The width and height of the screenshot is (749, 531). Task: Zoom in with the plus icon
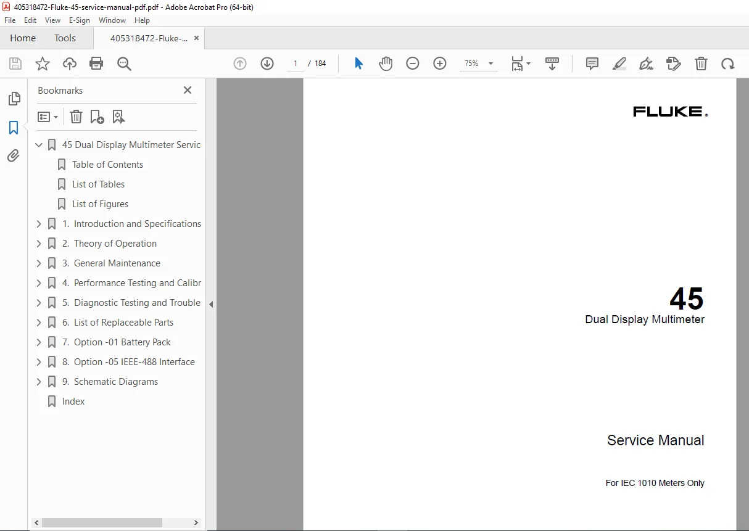pos(440,64)
